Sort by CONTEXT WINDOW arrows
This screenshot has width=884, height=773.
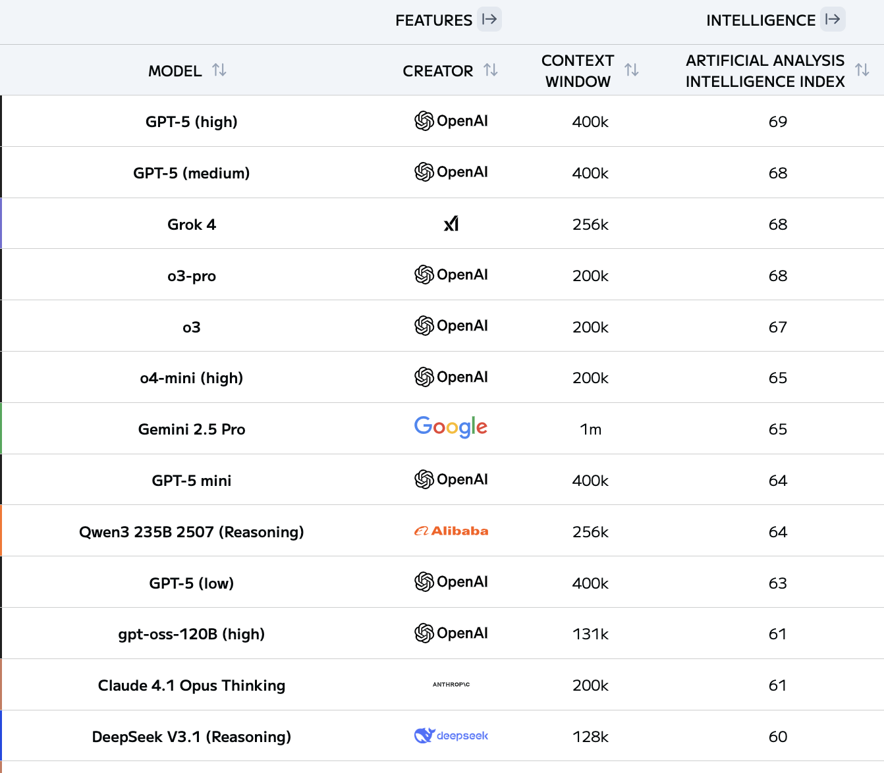[632, 70]
